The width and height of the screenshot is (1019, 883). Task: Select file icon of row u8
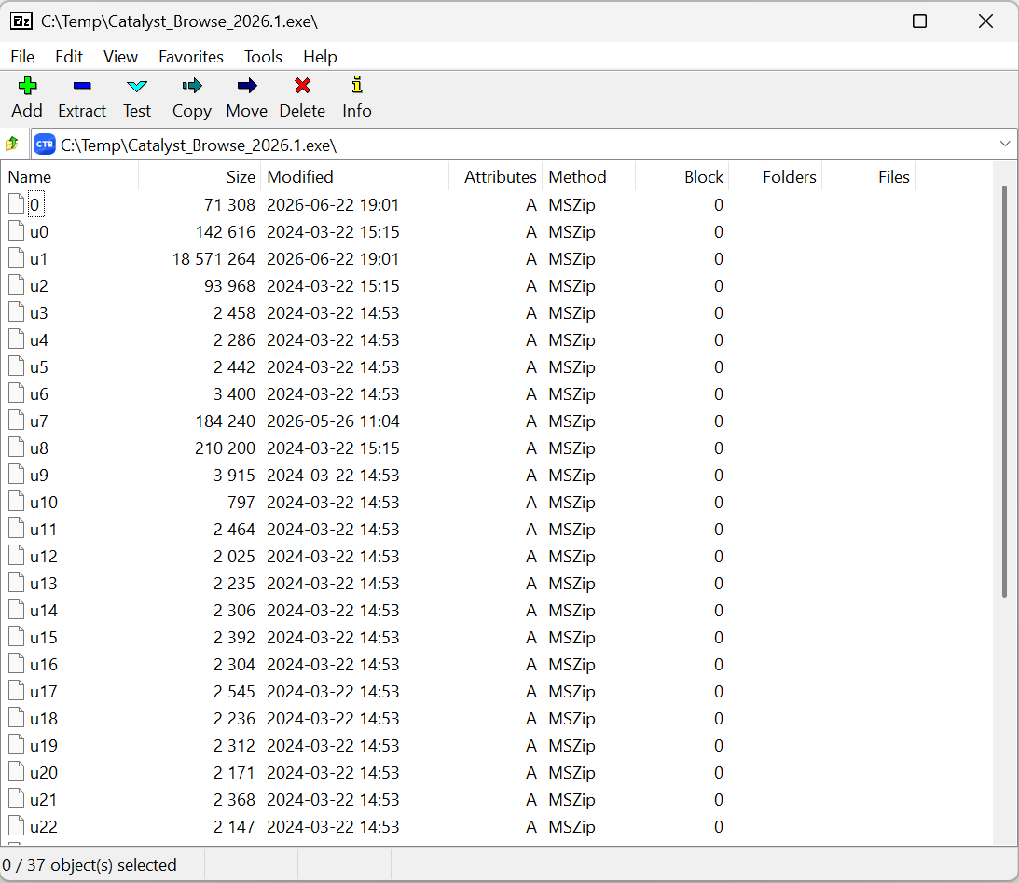(16, 448)
